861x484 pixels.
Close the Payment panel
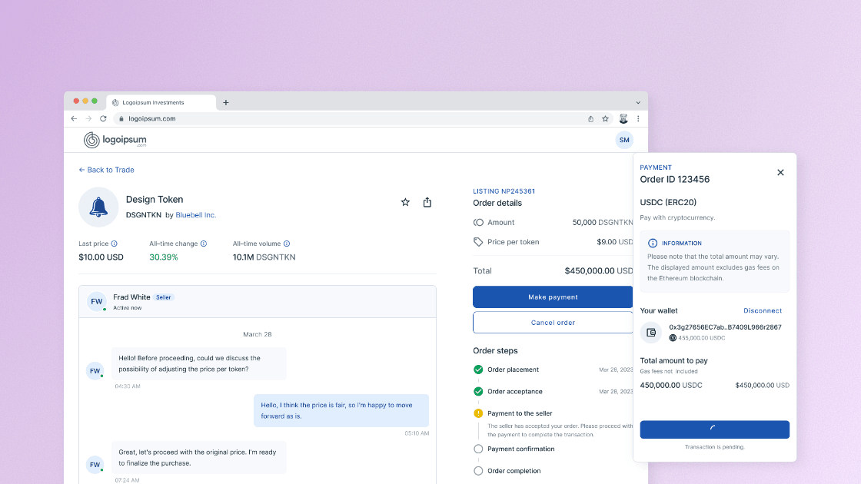click(780, 172)
